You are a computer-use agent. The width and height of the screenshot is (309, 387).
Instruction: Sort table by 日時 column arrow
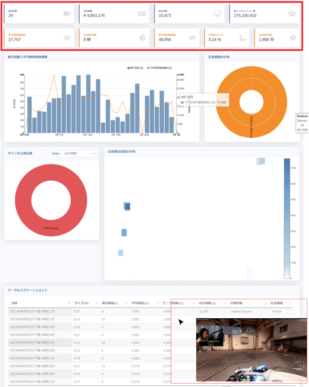point(69,303)
